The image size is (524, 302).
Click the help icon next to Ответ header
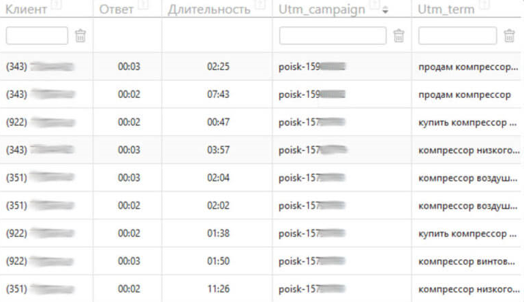click(142, 6)
